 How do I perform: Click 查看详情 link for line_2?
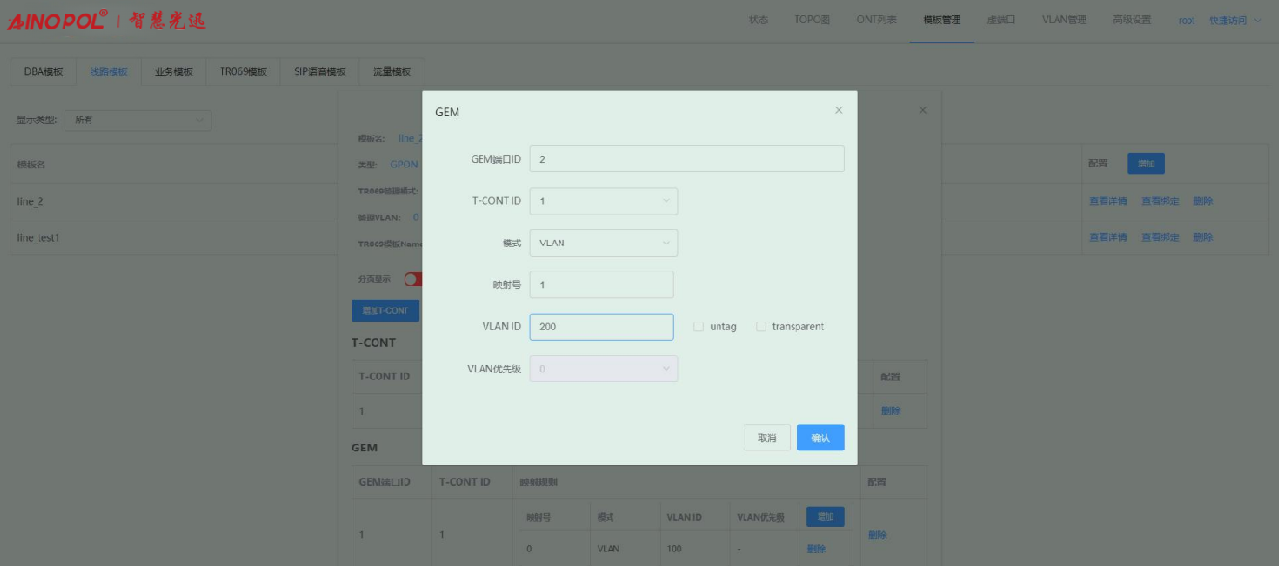[x=1108, y=201]
